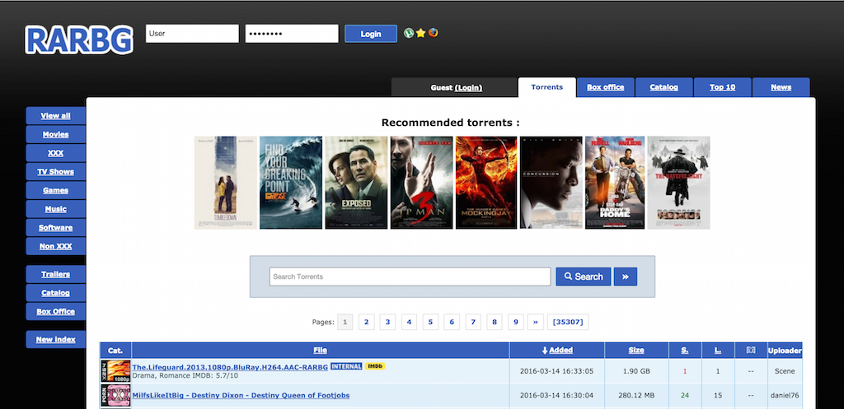This screenshot has height=409, width=844.
Task: Open the top Catalog tab
Action: [664, 87]
